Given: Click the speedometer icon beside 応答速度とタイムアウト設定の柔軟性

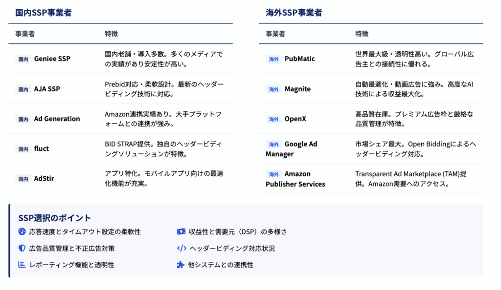Looking at the screenshot, I should pos(22,231).
